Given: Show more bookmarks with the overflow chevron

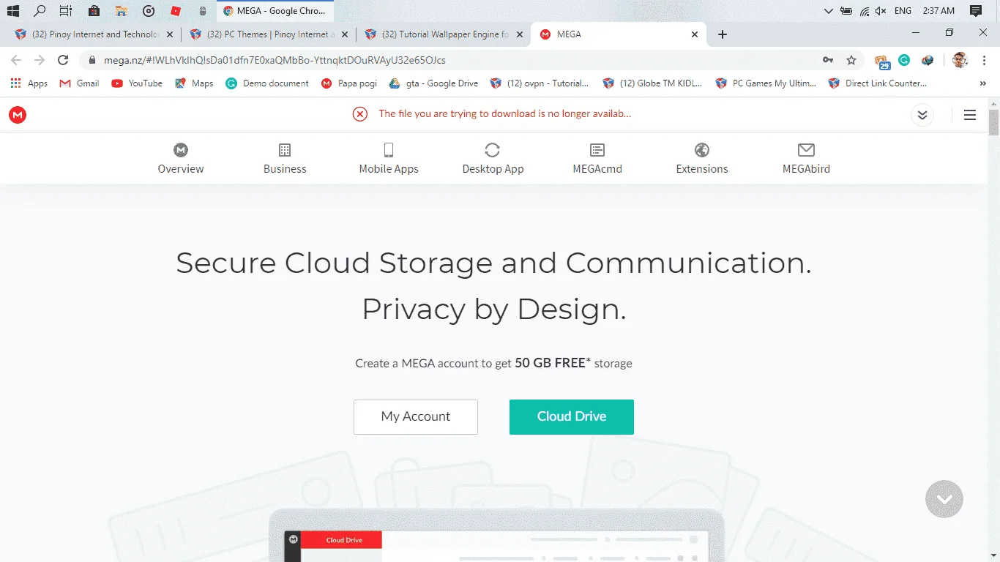Looking at the screenshot, I should coord(983,83).
